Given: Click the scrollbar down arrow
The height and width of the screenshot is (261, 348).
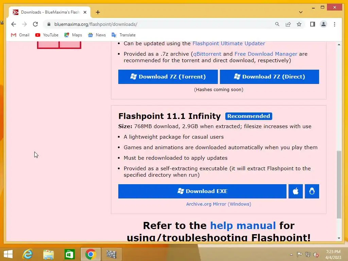Looking at the screenshot, I should (339, 238).
